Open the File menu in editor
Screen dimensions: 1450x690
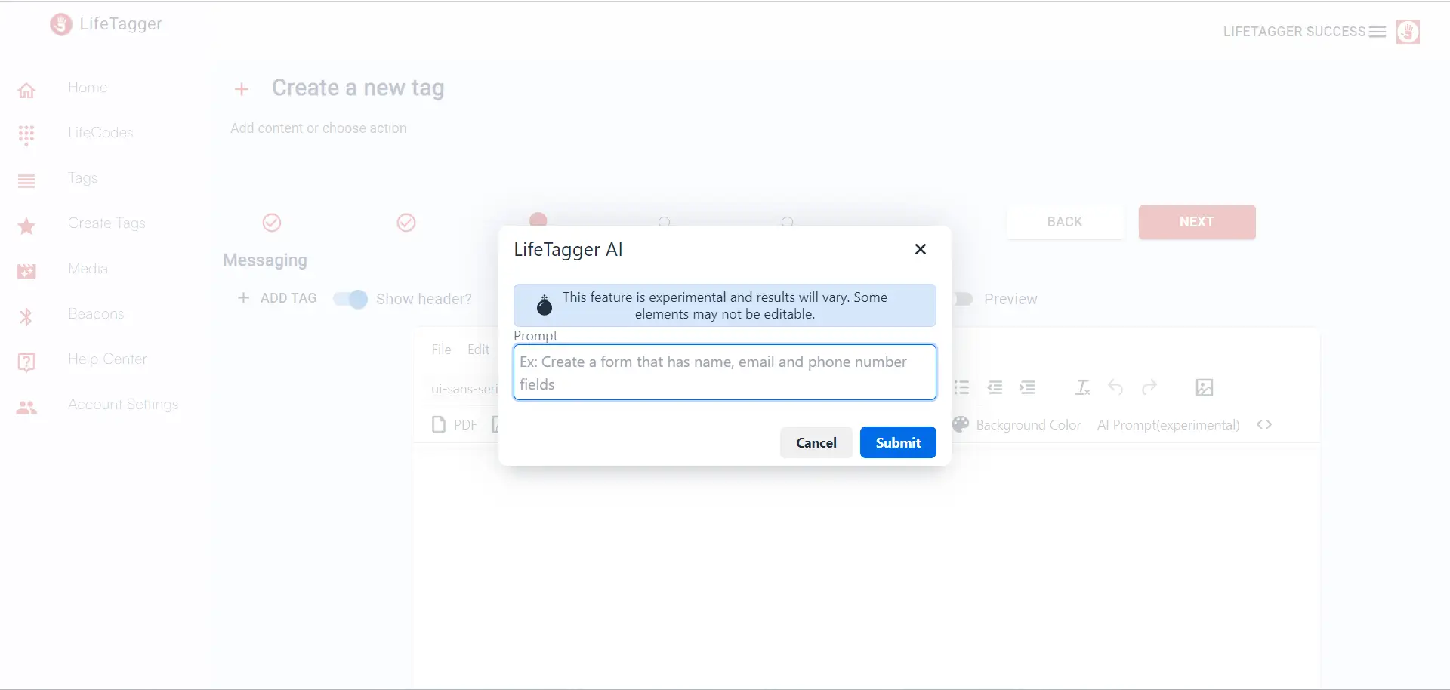441,350
